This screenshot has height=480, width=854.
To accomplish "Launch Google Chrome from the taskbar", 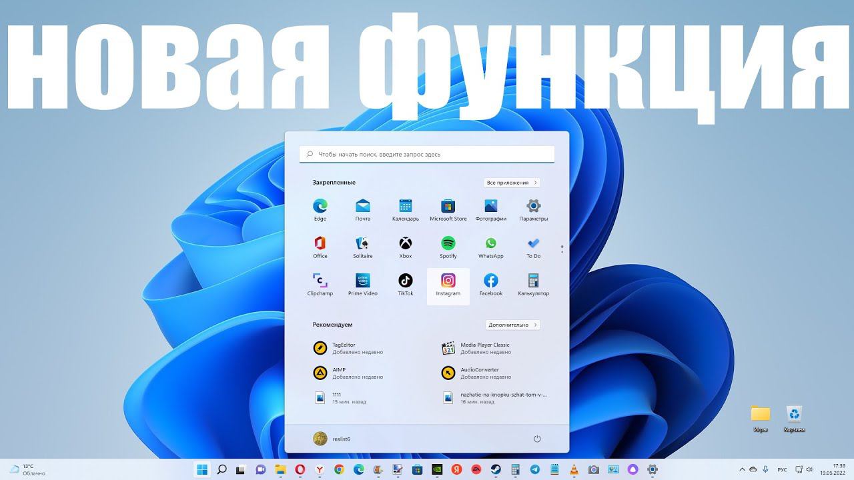I will pyautogui.click(x=339, y=469).
